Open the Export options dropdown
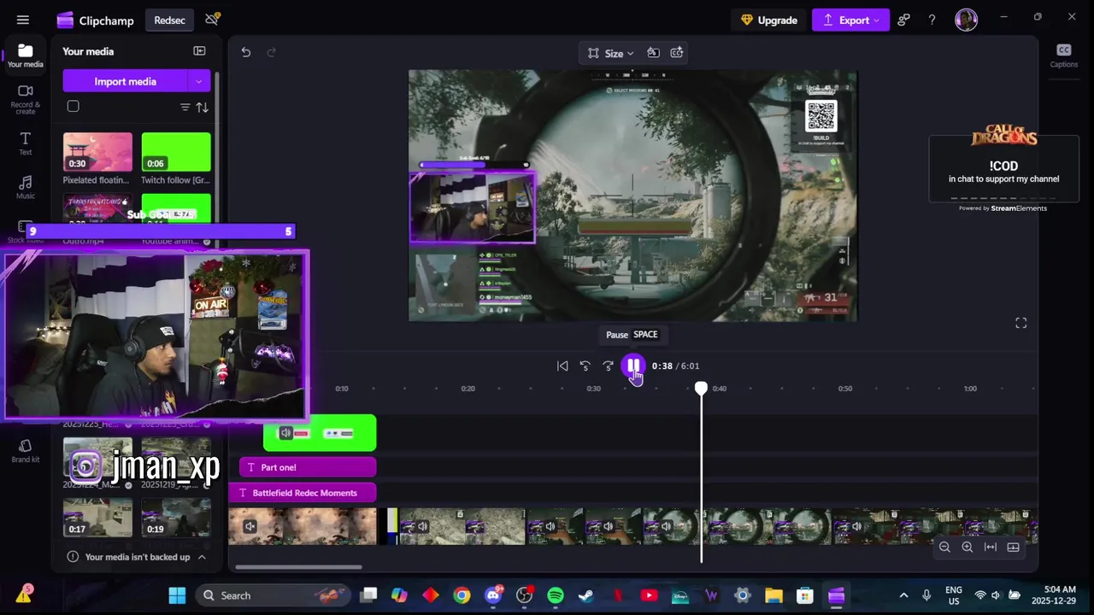Screen dimensions: 1094x615 [x=877, y=20]
